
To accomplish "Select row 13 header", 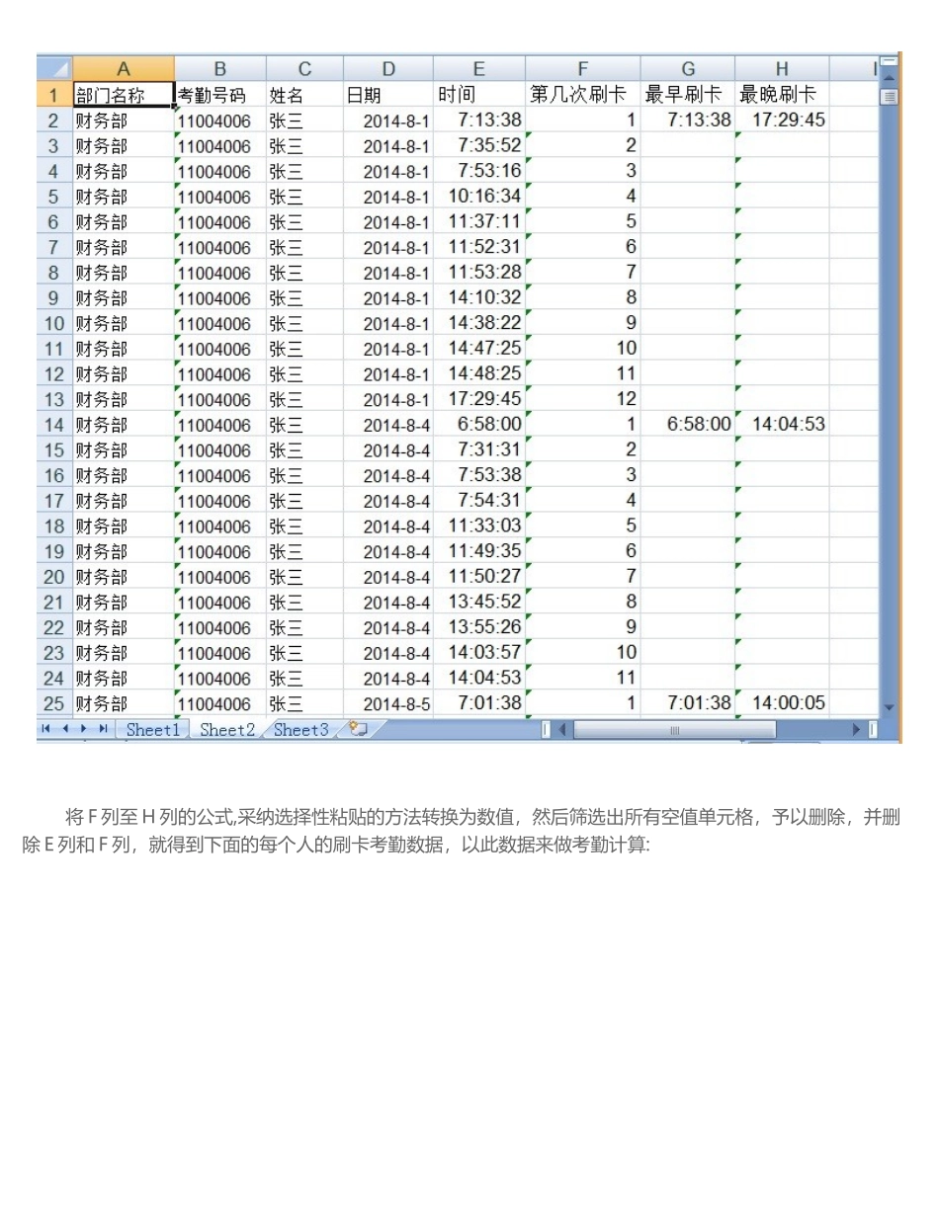I will click(x=55, y=399).
